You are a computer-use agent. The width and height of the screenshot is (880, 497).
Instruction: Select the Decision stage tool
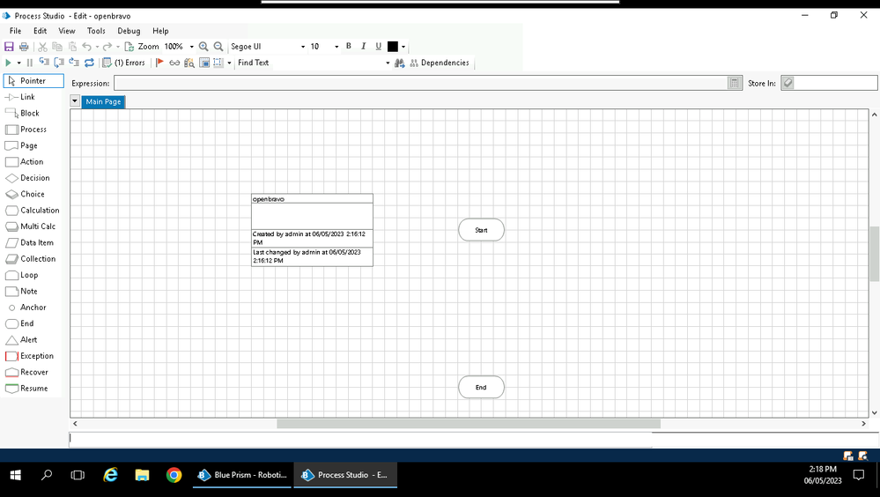pos(33,178)
